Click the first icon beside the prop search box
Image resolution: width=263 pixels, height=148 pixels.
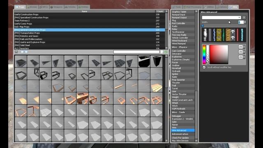(162, 52)
